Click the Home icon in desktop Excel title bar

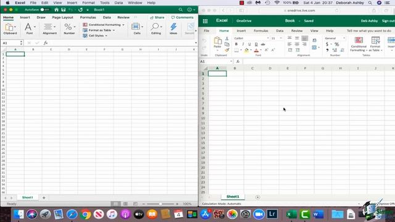56,10
